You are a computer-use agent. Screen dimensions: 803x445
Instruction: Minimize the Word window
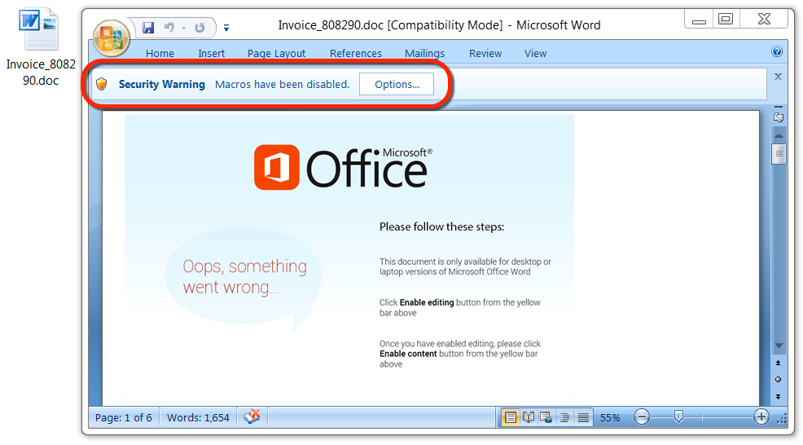699,20
